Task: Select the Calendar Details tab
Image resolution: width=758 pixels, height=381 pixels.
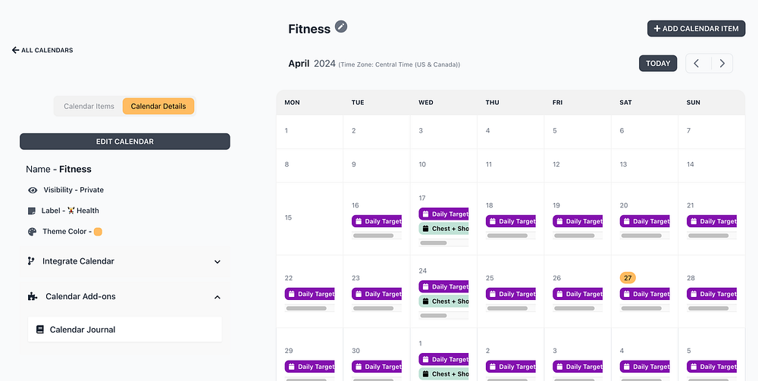Action: click(x=158, y=106)
